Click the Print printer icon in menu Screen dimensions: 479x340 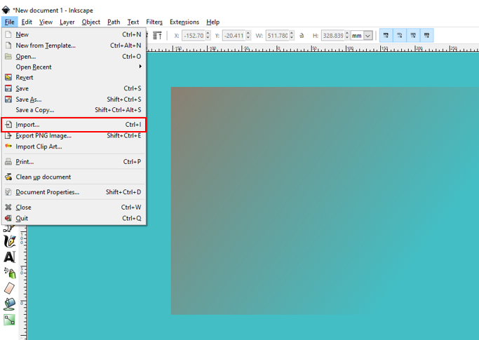tap(8, 162)
